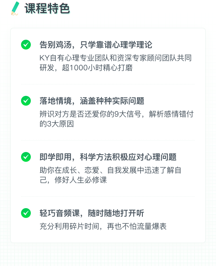This screenshot has width=216, height=266.
Task: Tap the headline 轻巧音频课，随时随地打开听
Action: (x=92, y=213)
